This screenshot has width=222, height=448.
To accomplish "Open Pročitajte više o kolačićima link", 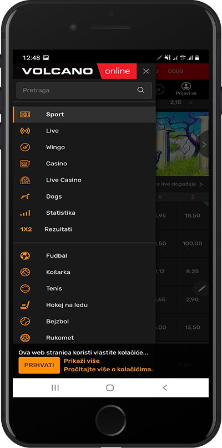I will coord(108,370).
